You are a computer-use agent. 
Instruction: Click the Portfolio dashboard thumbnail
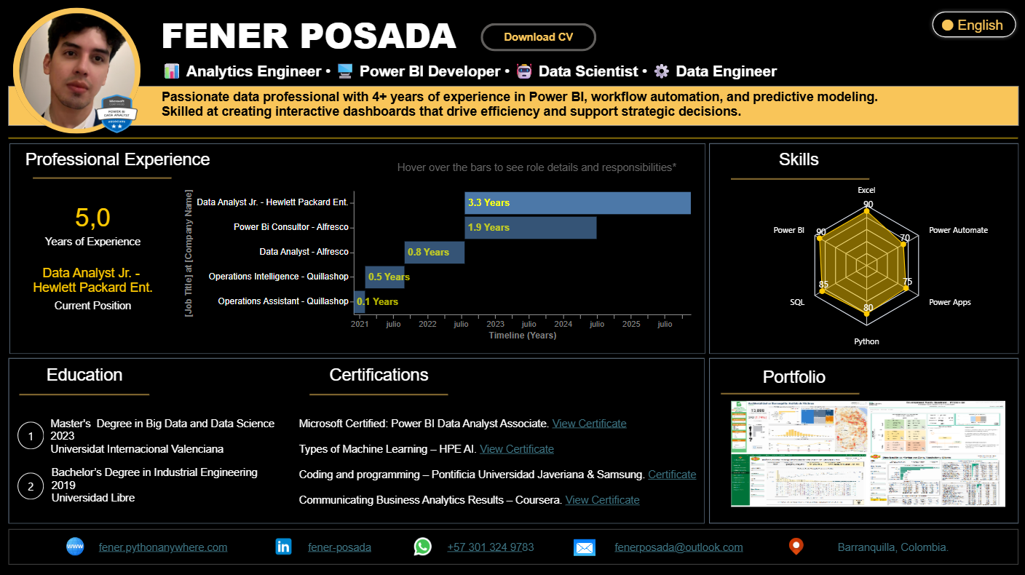[868, 453]
